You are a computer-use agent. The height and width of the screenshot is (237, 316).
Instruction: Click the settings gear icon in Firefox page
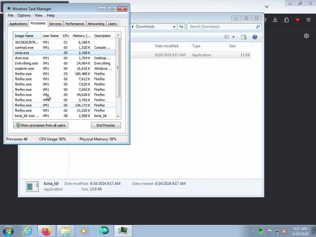click(x=306, y=36)
